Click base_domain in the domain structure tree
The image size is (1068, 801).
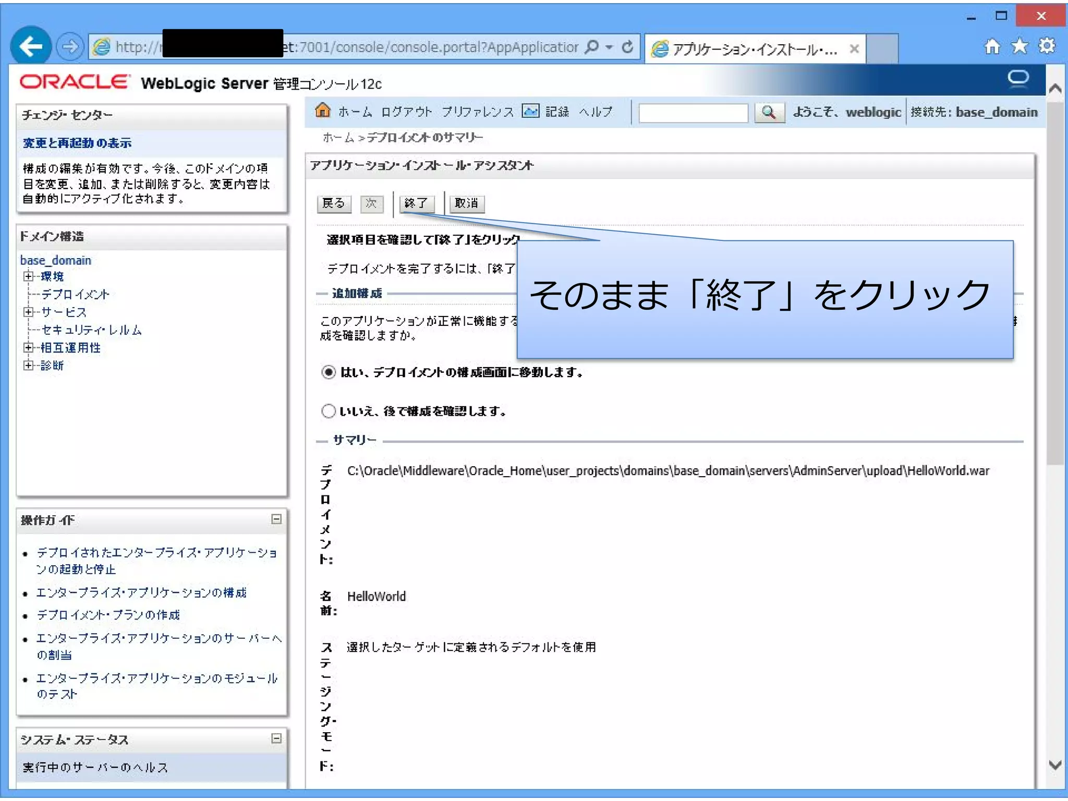(56, 260)
